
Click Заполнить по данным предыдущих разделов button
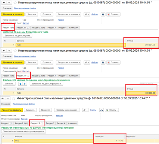(24, 131)
